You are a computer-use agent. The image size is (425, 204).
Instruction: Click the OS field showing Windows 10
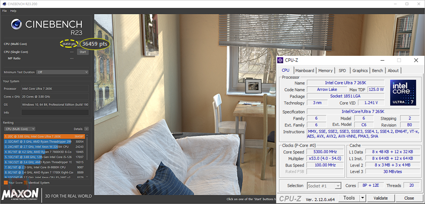tap(55, 104)
